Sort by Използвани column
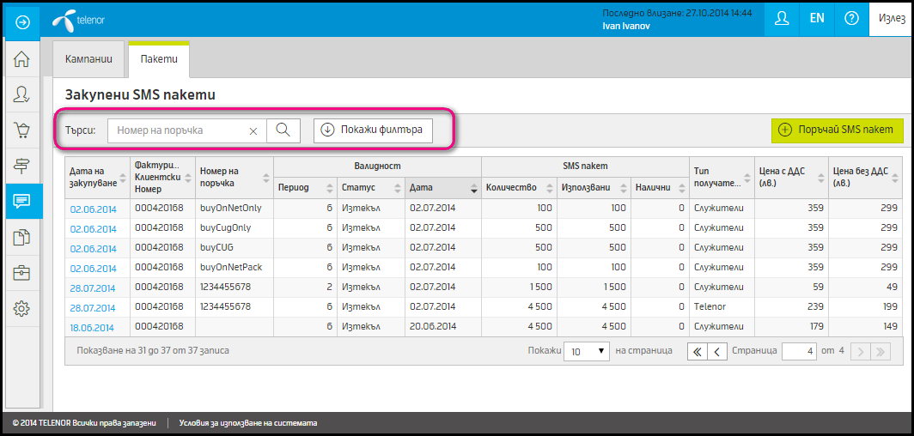 pyautogui.click(x=594, y=187)
